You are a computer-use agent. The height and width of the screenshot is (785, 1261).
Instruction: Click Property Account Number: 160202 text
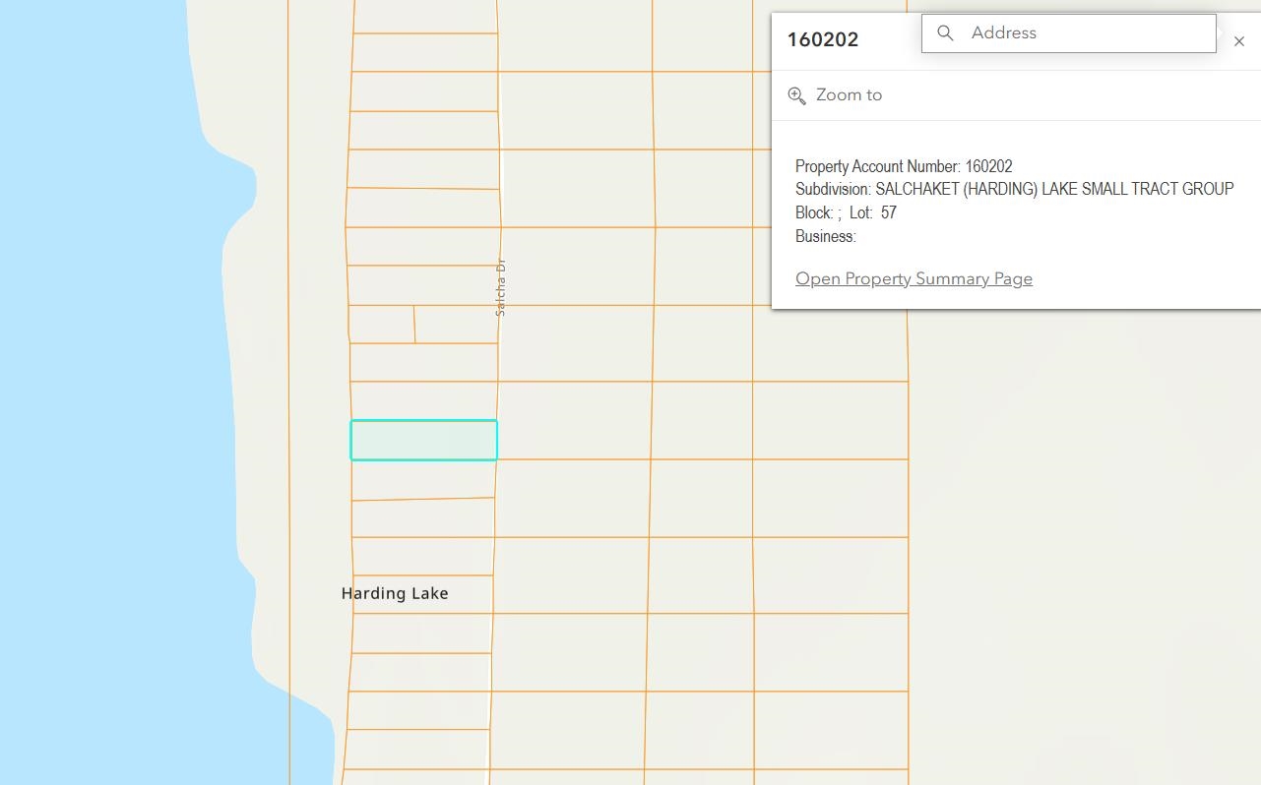[904, 166]
